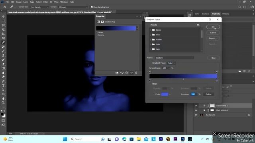Viewport: 255px width, 143px height.
Task: Expand the Basics preset folder
Action: pyautogui.click(x=151, y=30)
